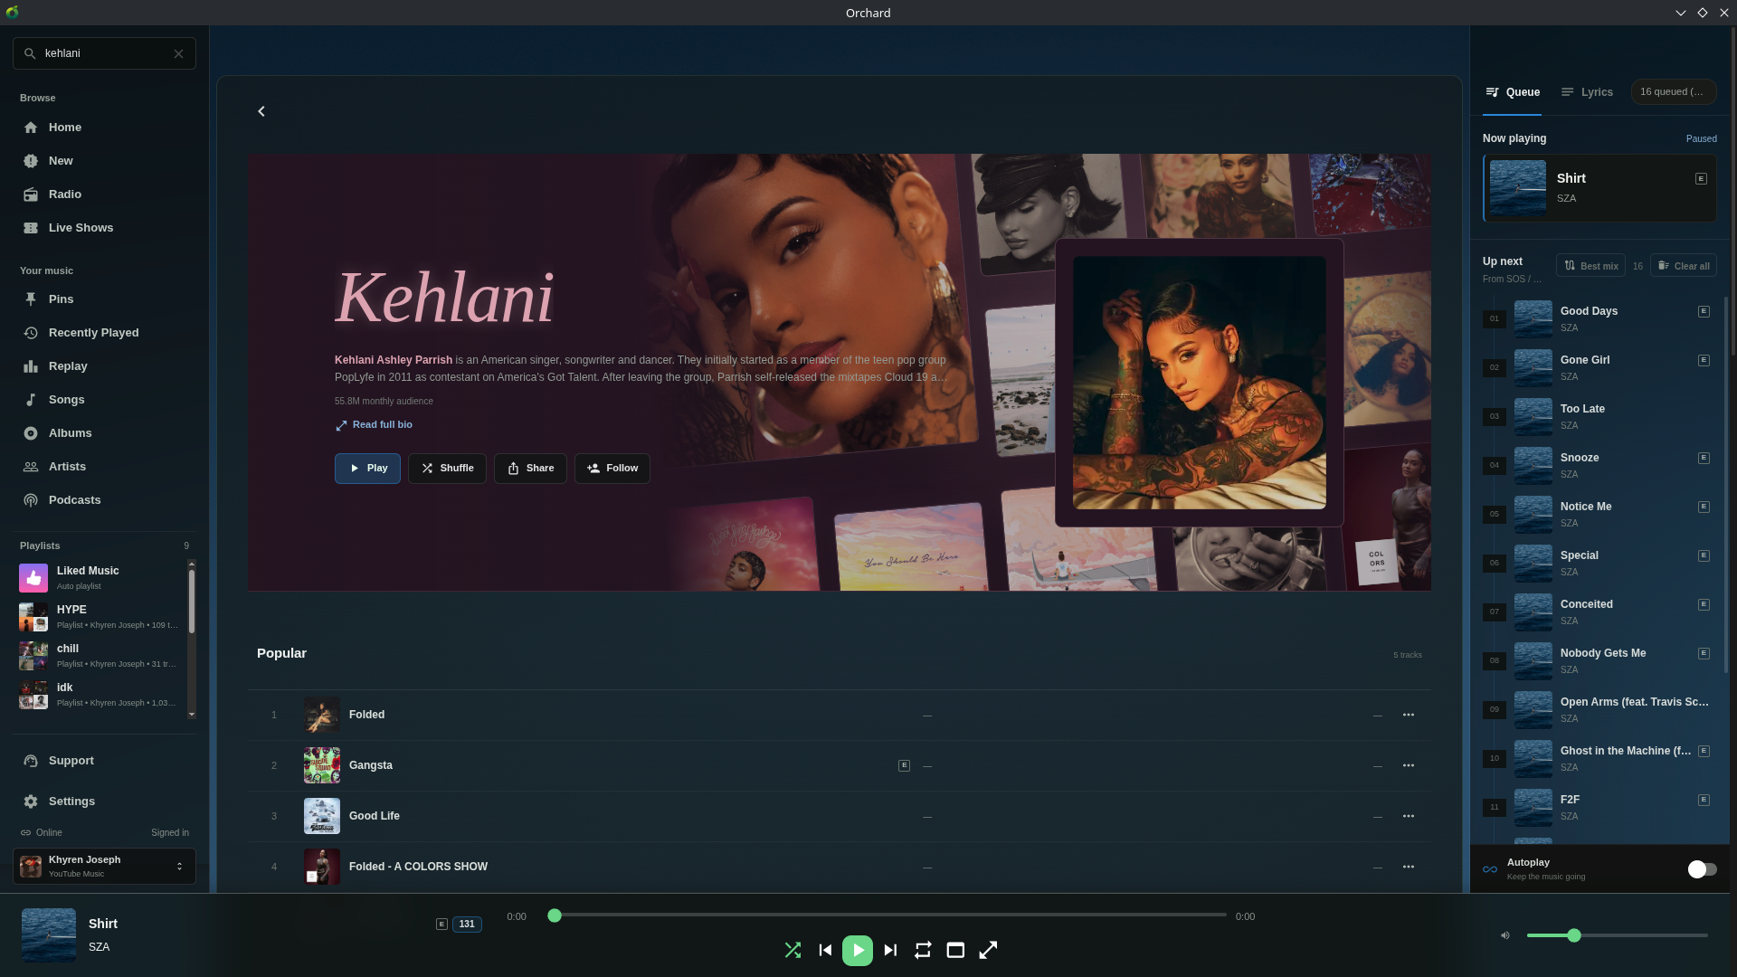Screen dimensions: 1737x977
Task: Click Shirt album art in player bar
Action: (x=49, y=935)
